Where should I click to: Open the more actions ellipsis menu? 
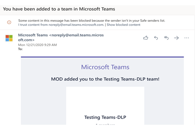click(x=187, y=38)
